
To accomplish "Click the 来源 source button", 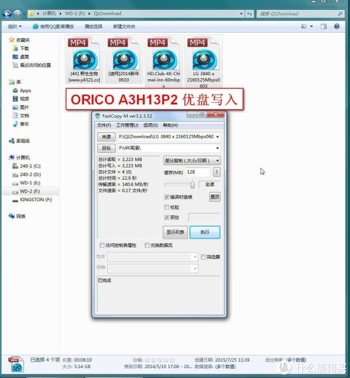I will pos(106,137).
